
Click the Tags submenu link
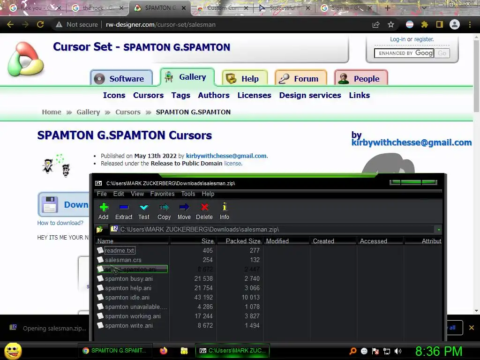[x=180, y=95]
